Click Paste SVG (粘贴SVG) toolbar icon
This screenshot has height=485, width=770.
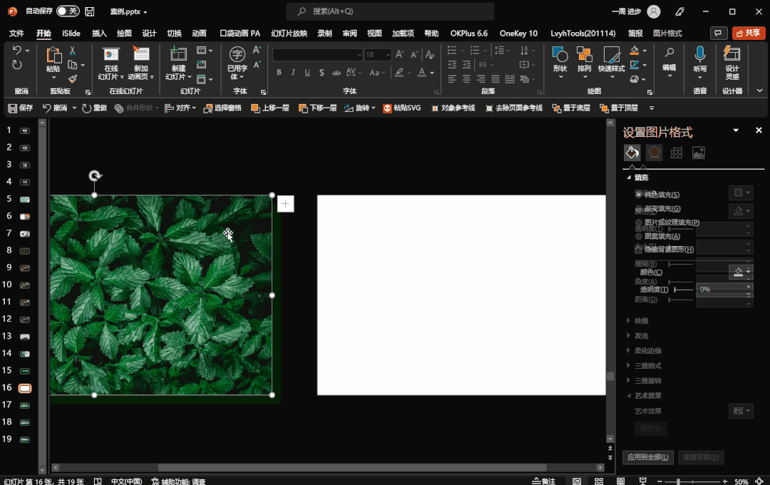point(387,108)
